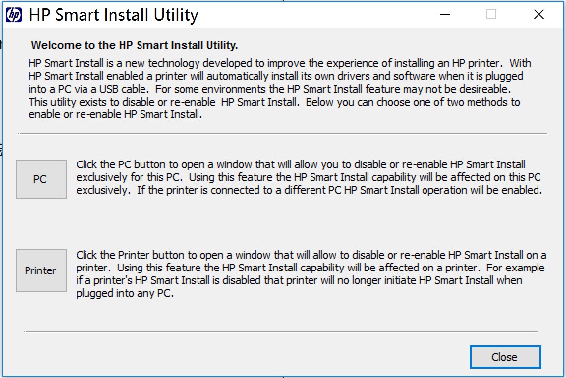566x378 pixels.
Task: Close the window using the X icon
Action: pyautogui.click(x=538, y=14)
